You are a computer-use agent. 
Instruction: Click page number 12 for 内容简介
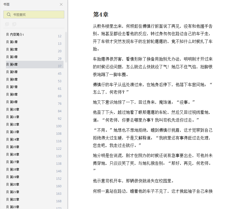point(60,36)
